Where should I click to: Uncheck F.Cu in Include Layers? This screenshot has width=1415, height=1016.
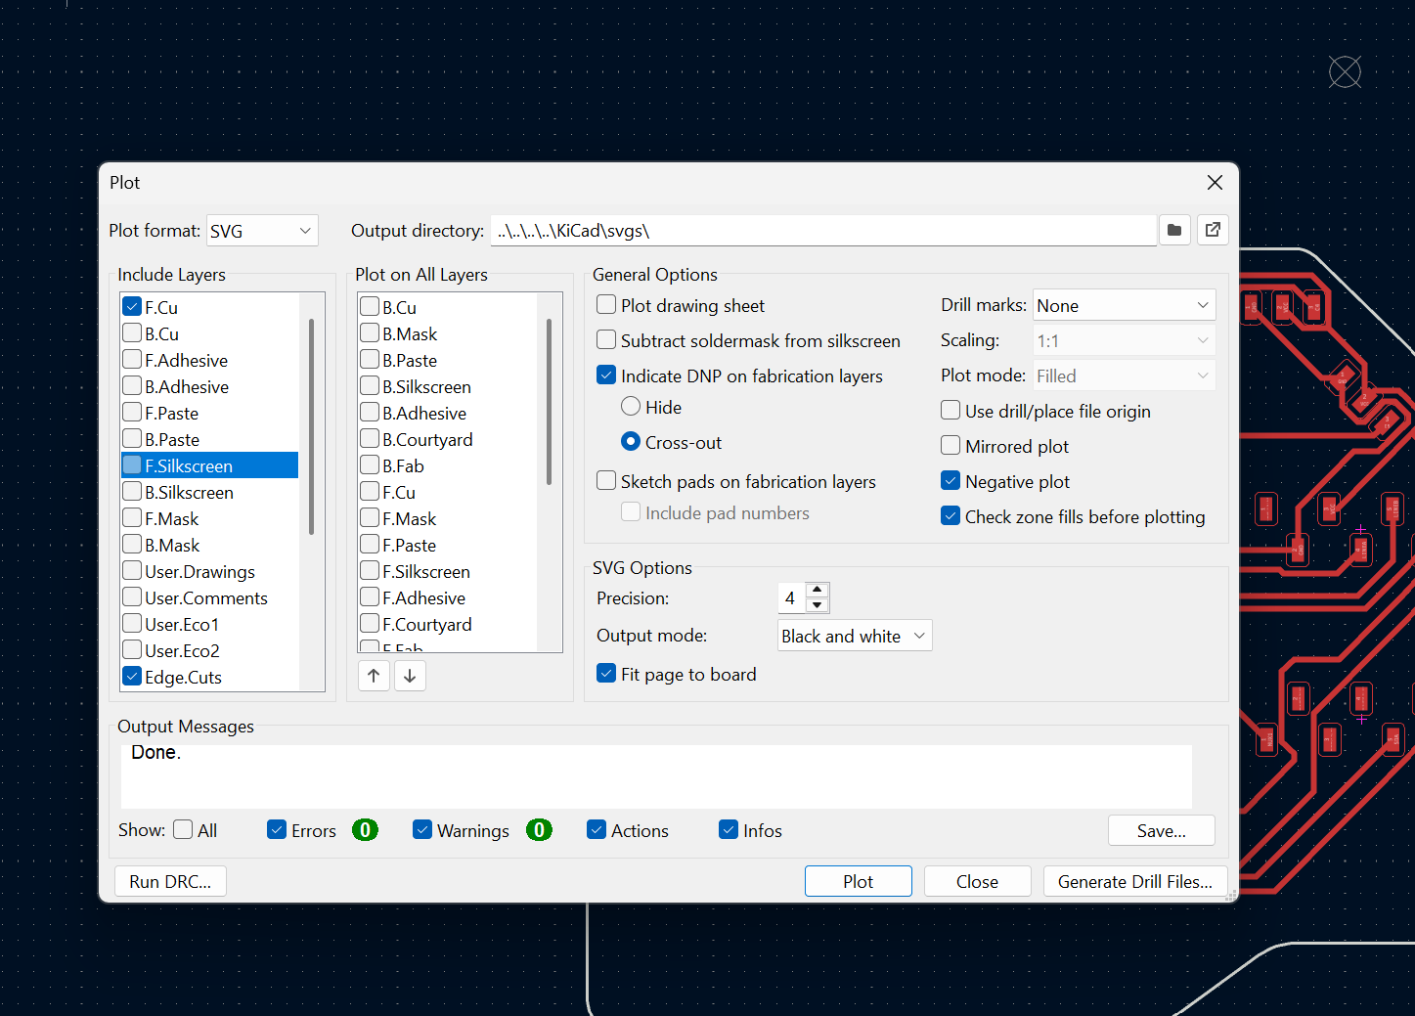click(133, 307)
